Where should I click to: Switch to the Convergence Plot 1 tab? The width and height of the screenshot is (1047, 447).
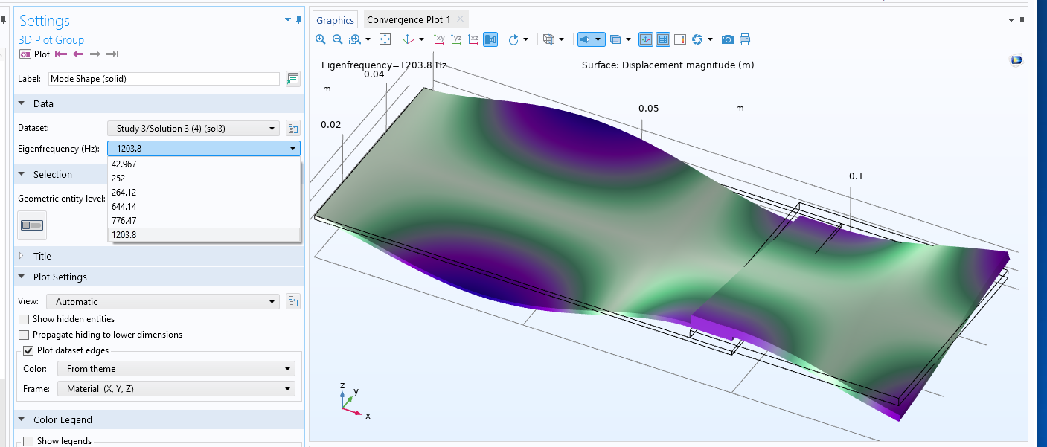409,20
